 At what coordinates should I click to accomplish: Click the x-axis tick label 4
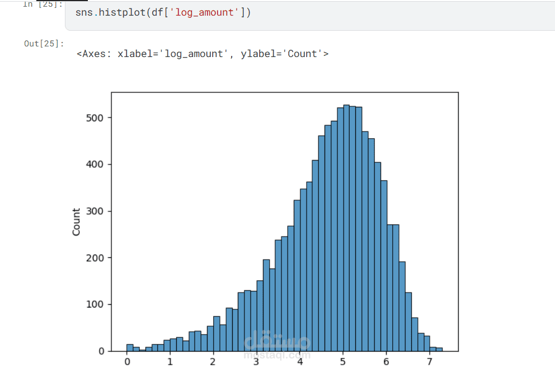pos(300,362)
